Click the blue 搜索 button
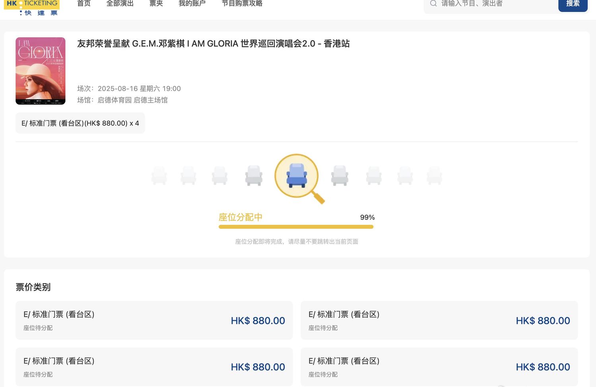The height and width of the screenshot is (387, 596). pyautogui.click(x=573, y=5)
